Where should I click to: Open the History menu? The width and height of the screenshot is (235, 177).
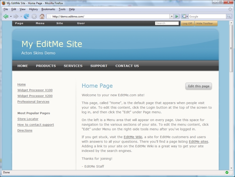click(33, 9)
